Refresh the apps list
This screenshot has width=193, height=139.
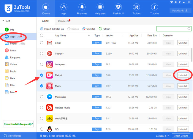tap(105, 29)
